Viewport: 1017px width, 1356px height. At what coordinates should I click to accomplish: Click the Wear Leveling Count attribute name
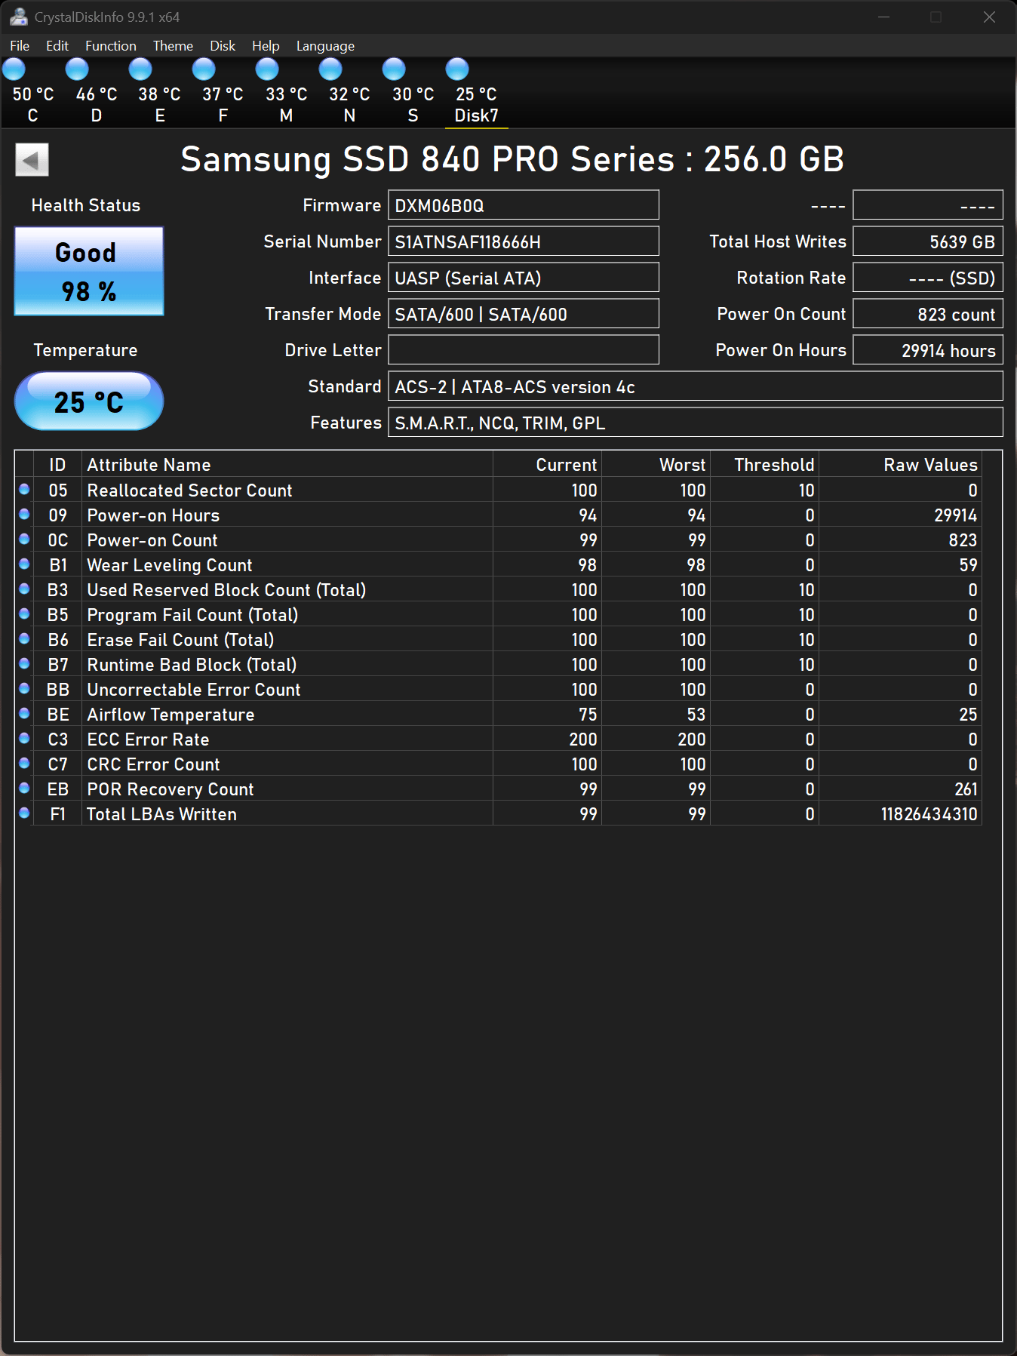point(170,565)
